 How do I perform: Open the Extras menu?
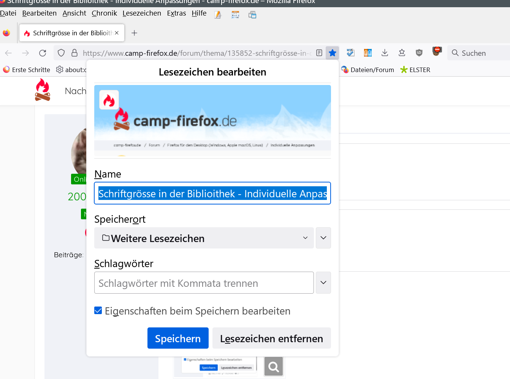click(x=176, y=13)
